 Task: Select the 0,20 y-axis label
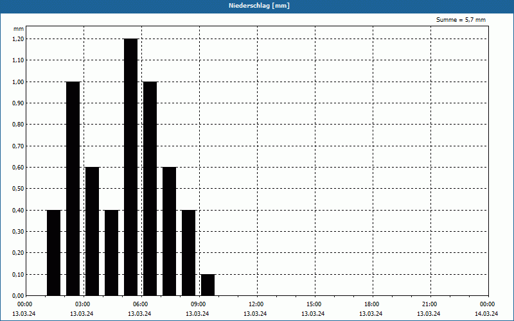pos(19,253)
